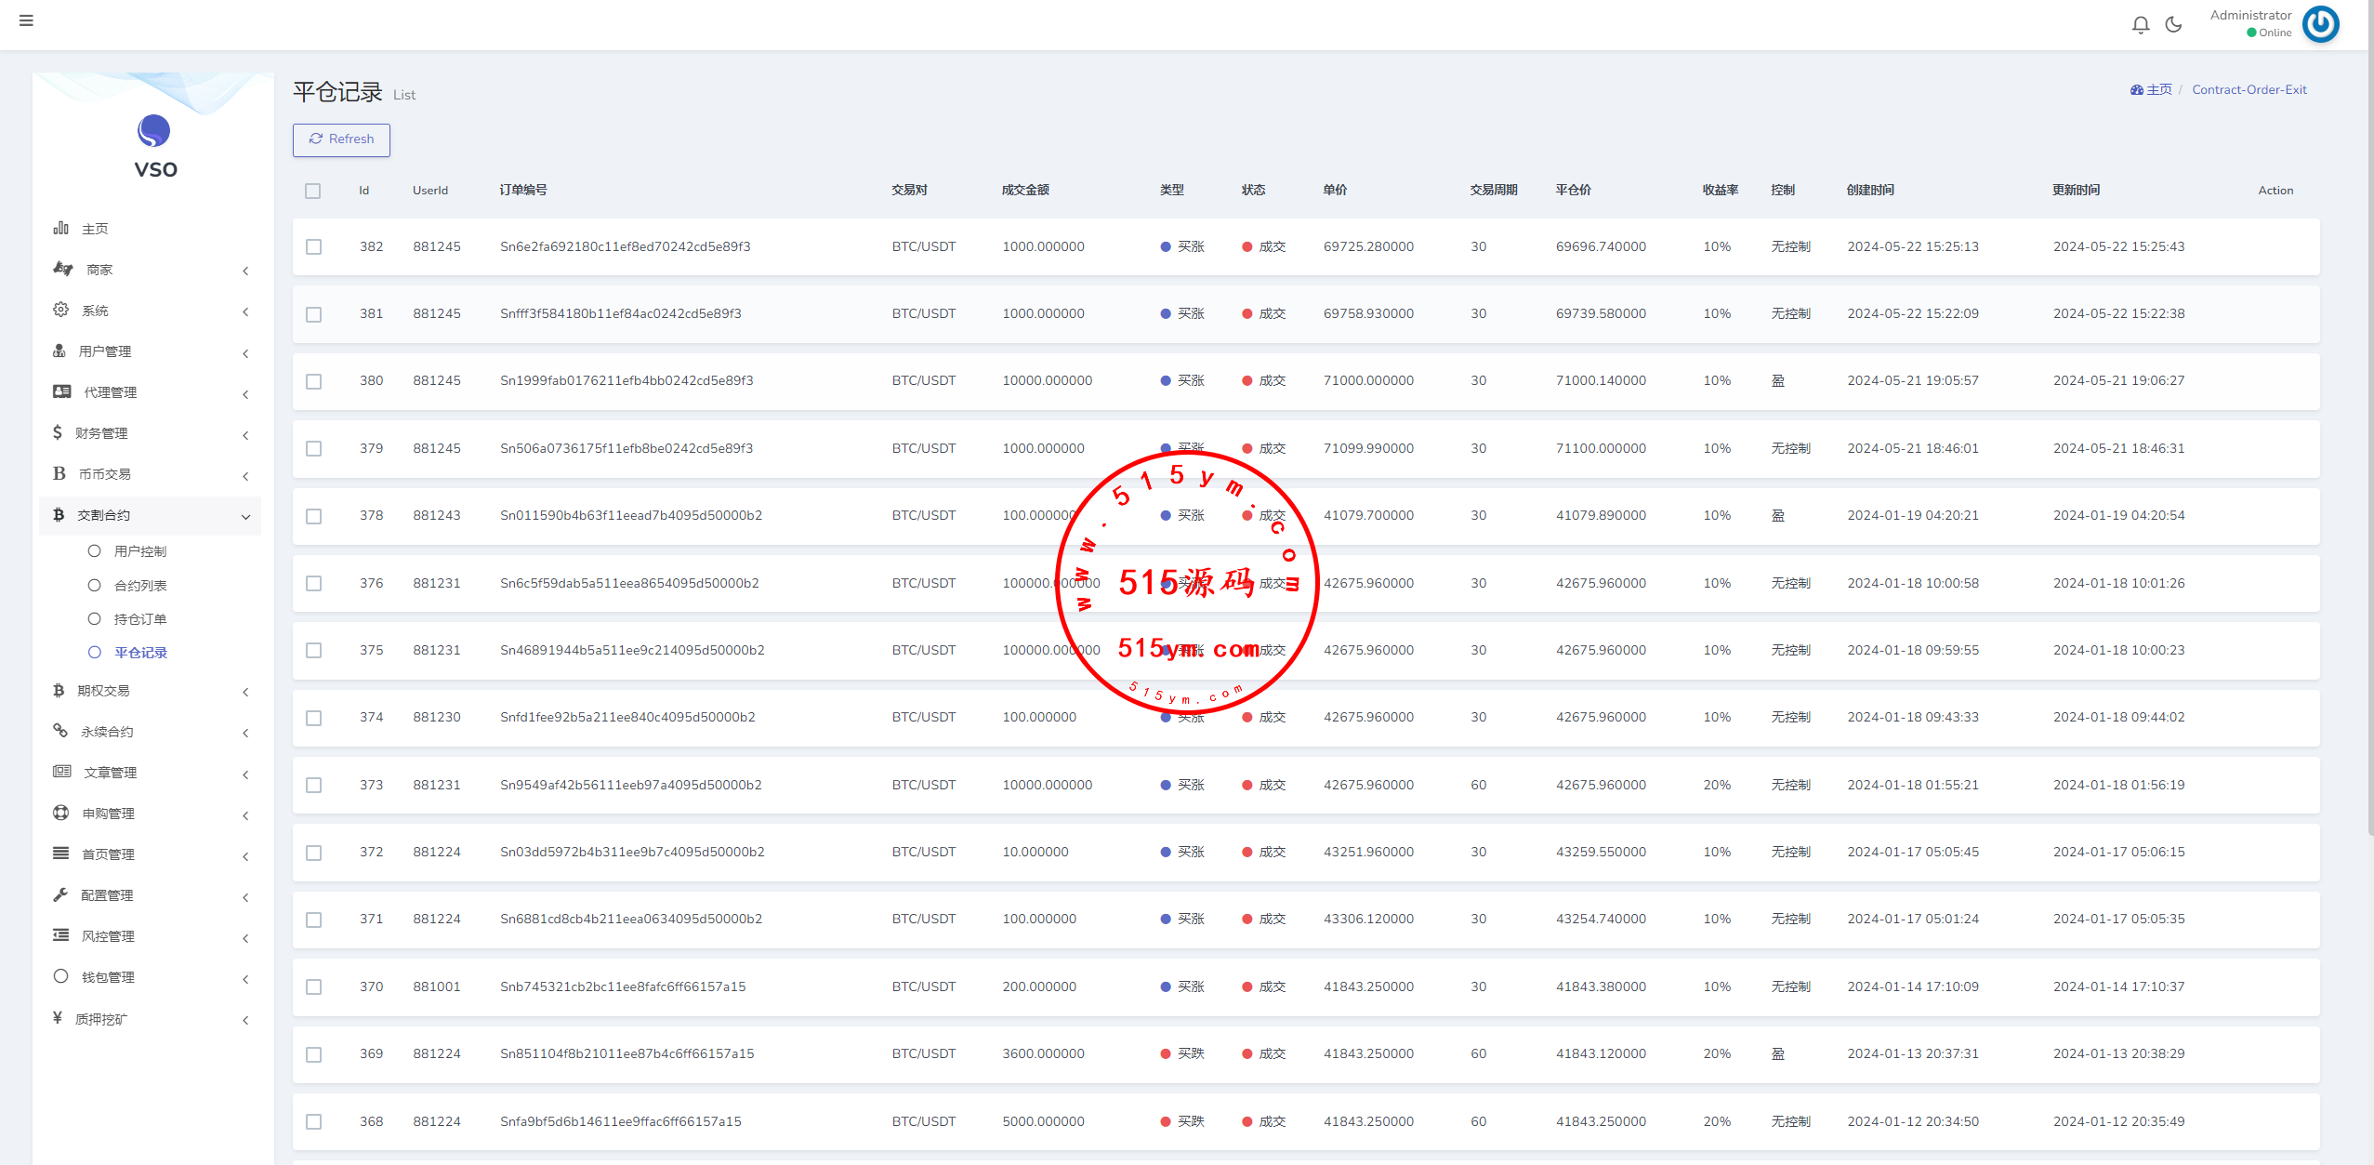Toggle dark mode moon icon
The height and width of the screenshot is (1165, 2374).
pyautogui.click(x=2173, y=25)
